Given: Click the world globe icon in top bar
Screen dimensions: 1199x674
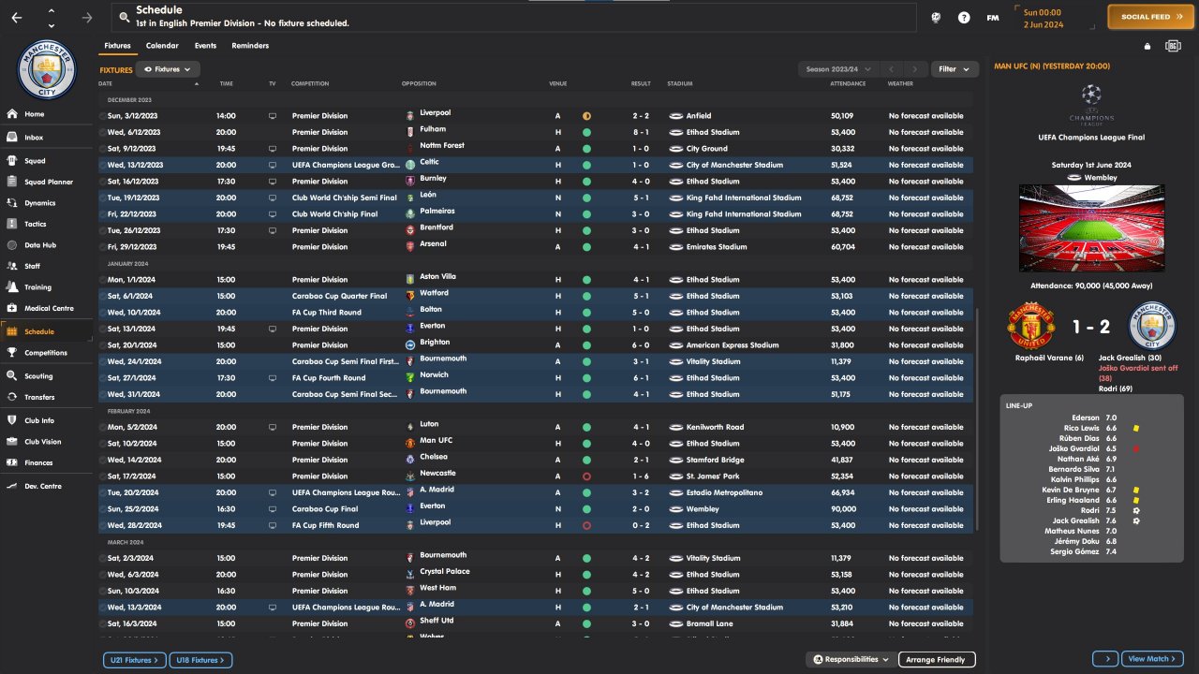Looking at the screenshot, I should pos(935,18).
